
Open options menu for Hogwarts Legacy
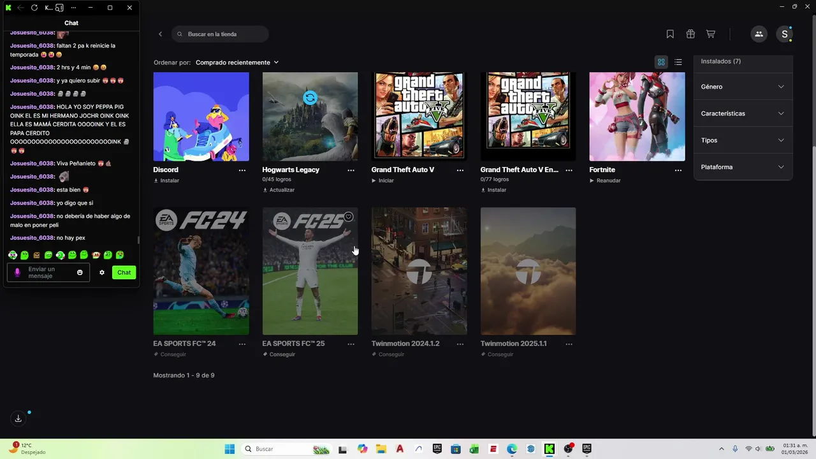click(x=351, y=170)
